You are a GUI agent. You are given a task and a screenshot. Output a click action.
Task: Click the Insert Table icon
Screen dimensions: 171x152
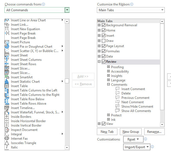(x=7, y=86)
